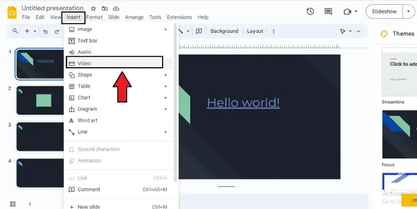Click the Google Slides home logo
417x209 pixels.
click(12, 13)
